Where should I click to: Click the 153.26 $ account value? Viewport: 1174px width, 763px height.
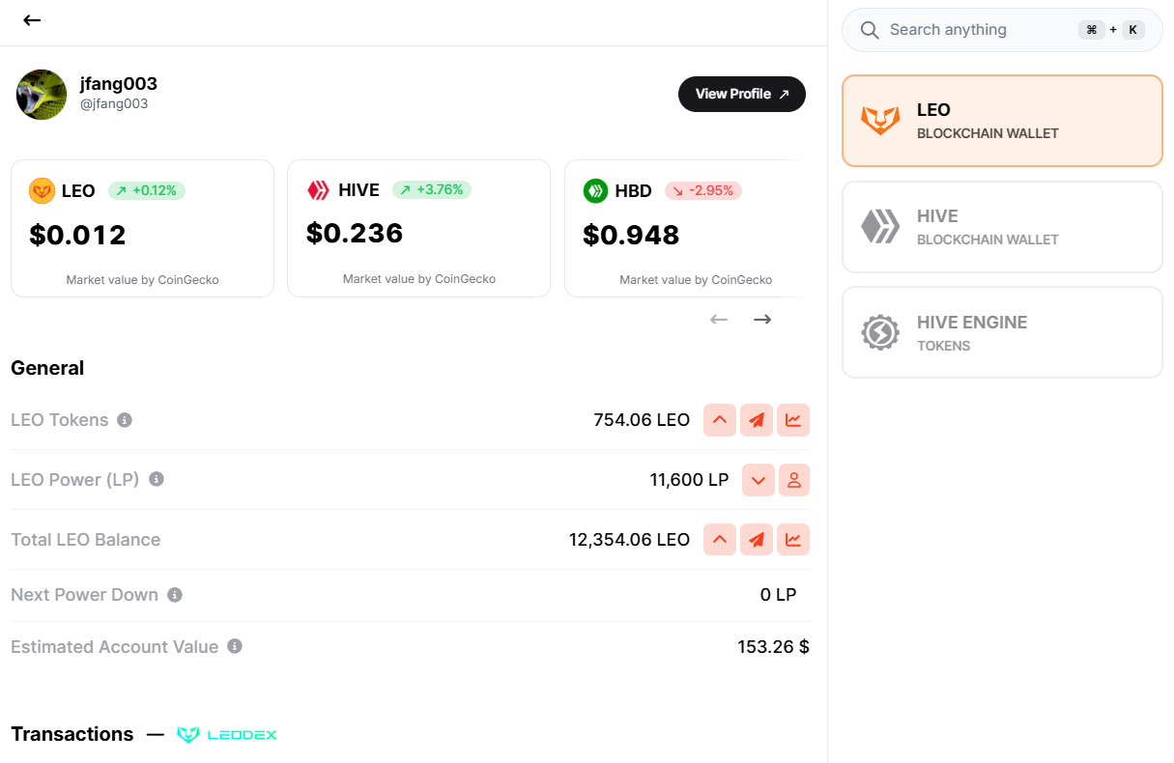coord(774,647)
